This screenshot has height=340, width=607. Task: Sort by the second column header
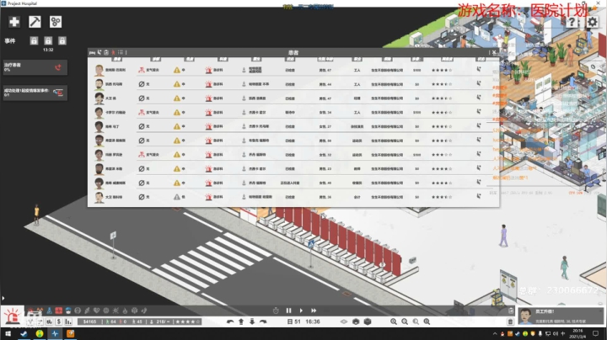156,59
